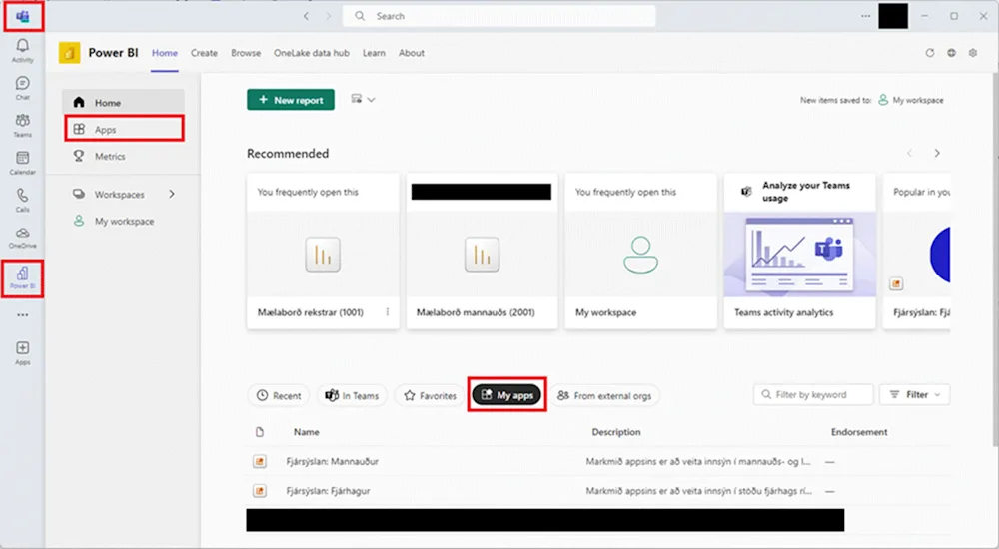
Task: Click the Recommended section heading
Action: tap(288, 154)
